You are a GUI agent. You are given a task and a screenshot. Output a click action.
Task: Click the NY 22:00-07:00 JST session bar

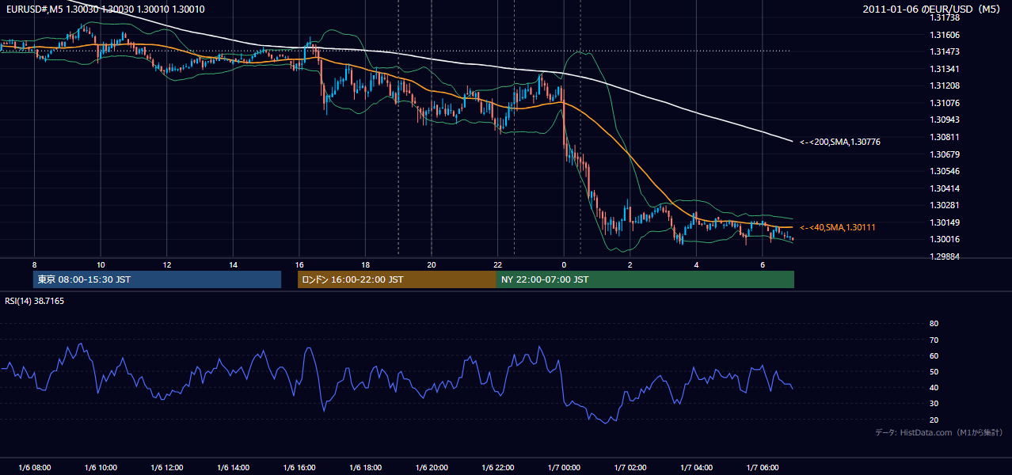click(x=645, y=279)
